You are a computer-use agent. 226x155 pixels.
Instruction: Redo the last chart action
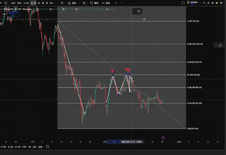point(121,3)
